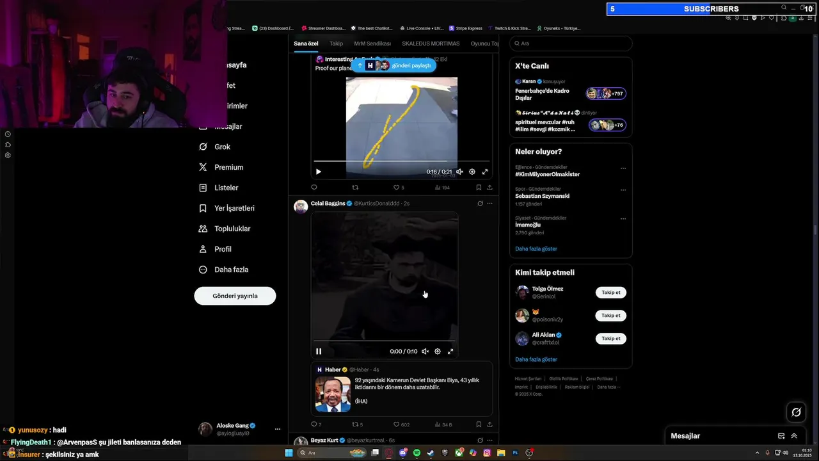Follow @poisoniv2y with Takip et
The height and width of the screenshot is (461, 819).
(x=611, y=316)
